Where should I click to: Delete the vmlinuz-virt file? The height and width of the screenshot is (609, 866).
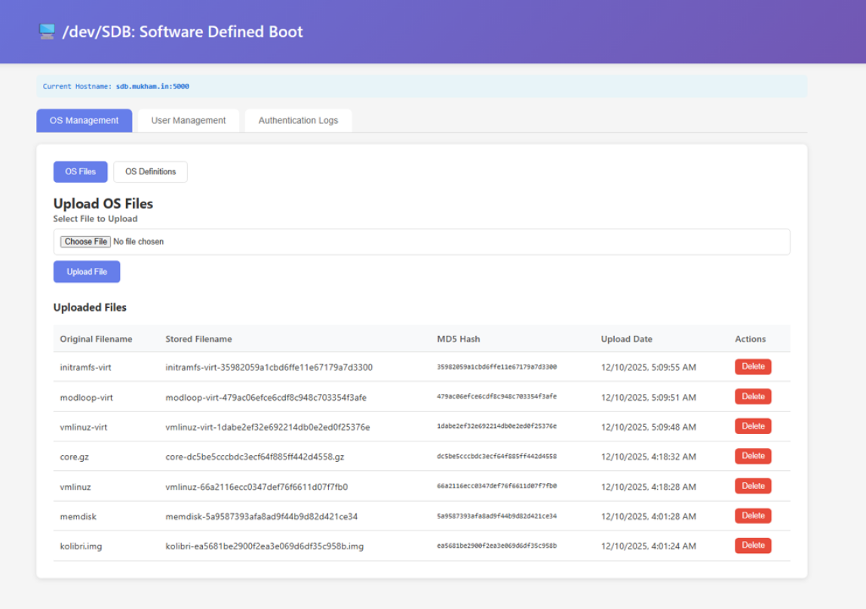point(753,426)
